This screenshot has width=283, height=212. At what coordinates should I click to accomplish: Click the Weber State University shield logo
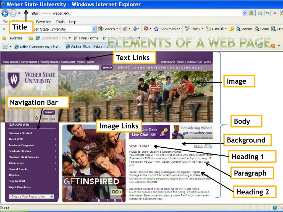[14, 80]
